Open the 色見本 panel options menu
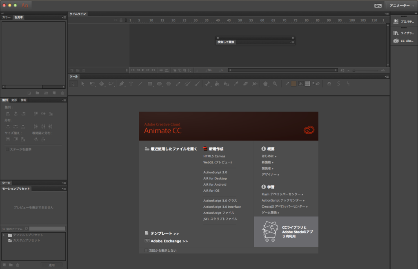This screenshot has width=418, height=269. point(64,17)
